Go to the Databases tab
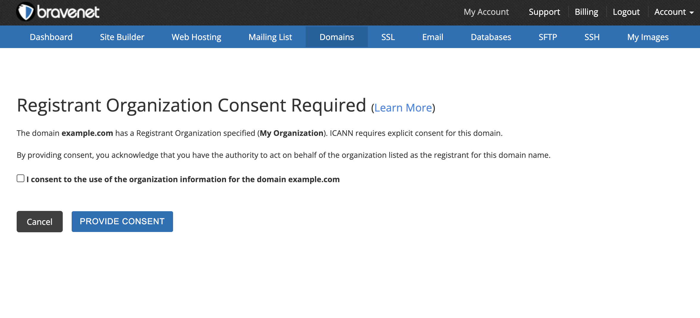Screen dimensions: 700x318 (491, 37)
